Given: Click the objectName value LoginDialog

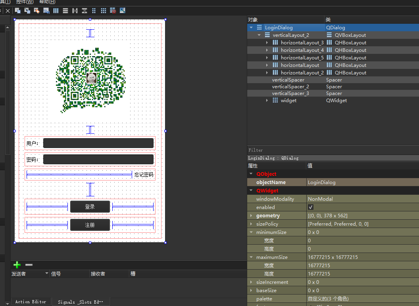Looking at the screenshot, I should (x=322, y=182).
